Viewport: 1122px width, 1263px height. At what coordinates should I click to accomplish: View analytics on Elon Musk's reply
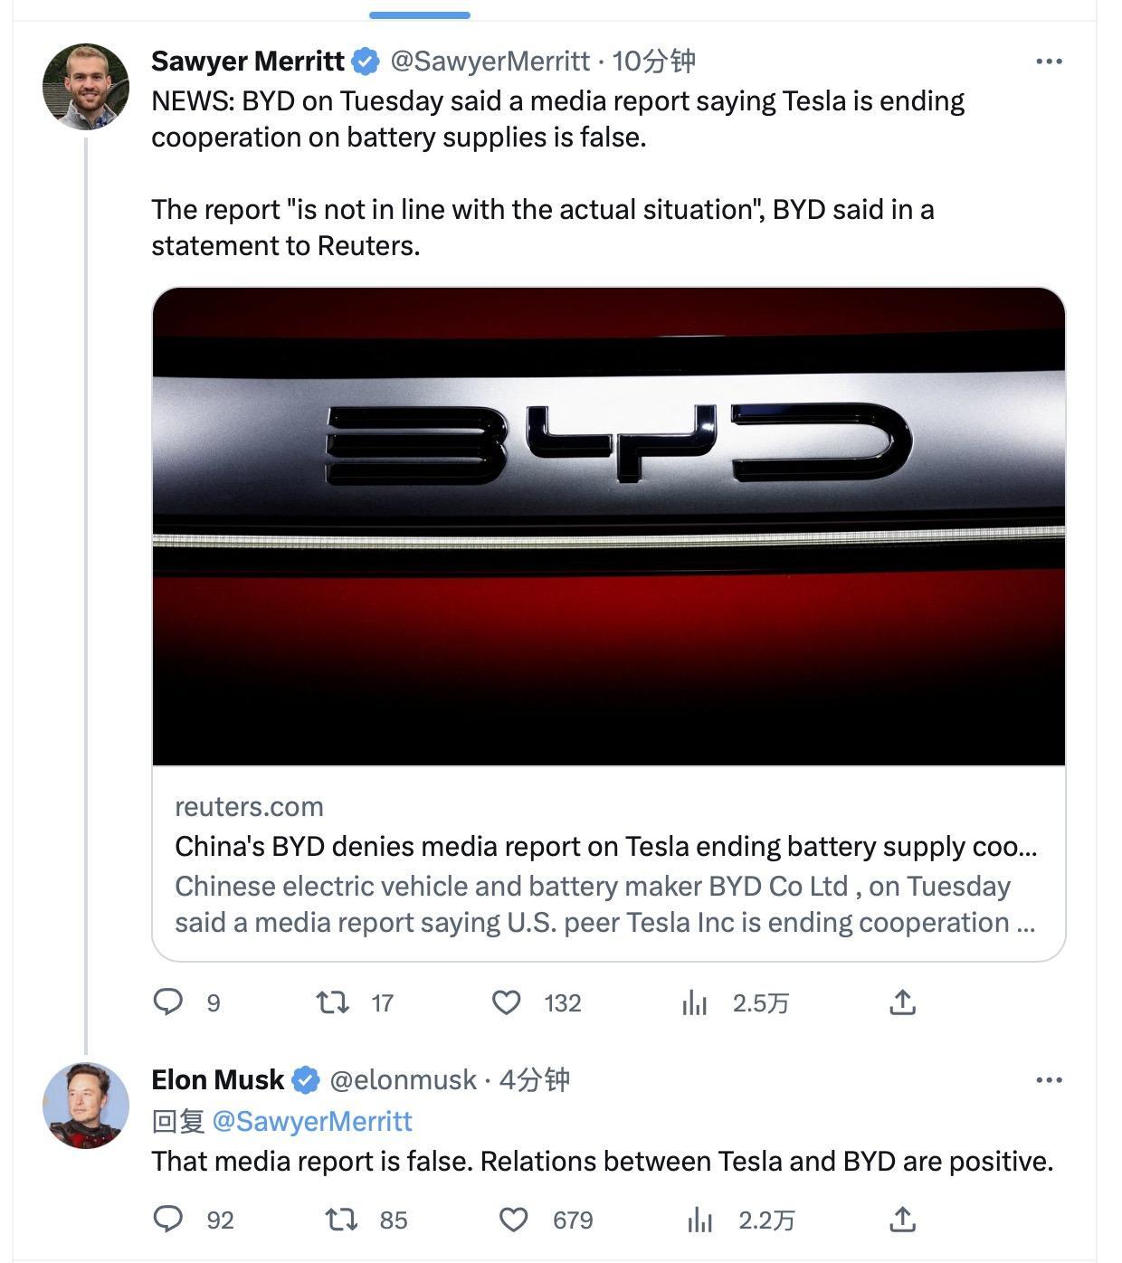click(699, 1220)
